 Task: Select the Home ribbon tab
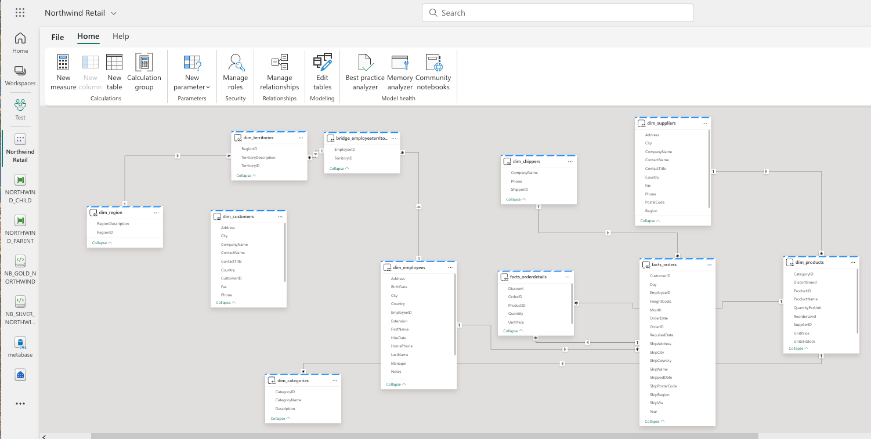click(x=88, y=37)
